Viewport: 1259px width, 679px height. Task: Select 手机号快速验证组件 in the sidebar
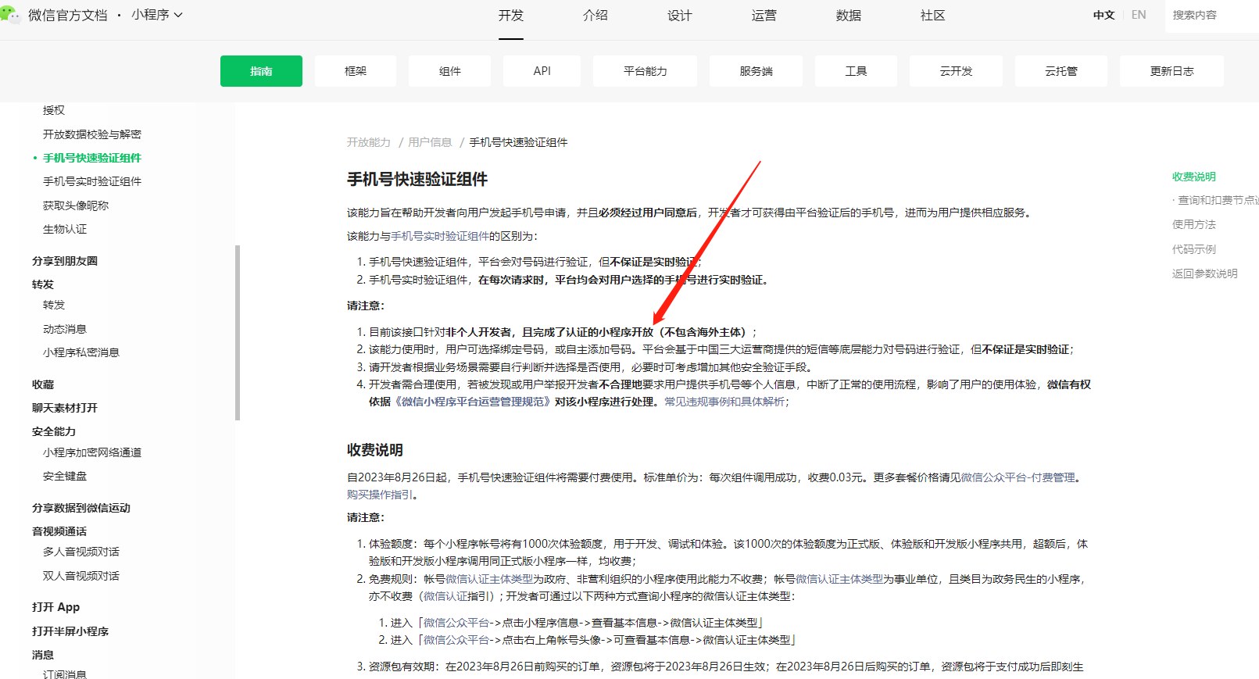92,158
